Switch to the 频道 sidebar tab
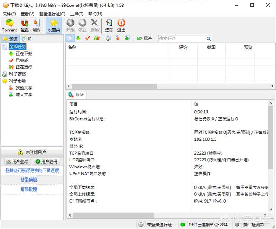 pyautogui.click(x=10, y=39)
